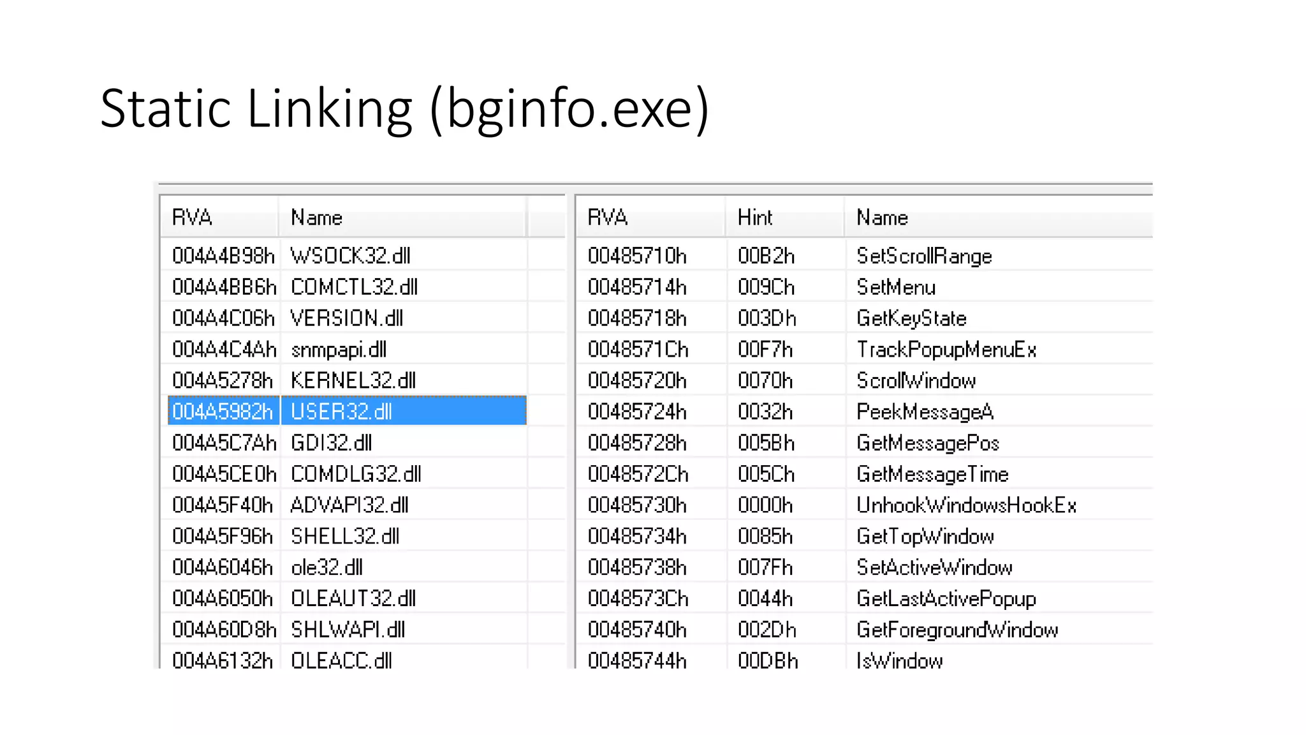Click hint value 0000h
Screen dimensions: 1306x735
(765, 505)
